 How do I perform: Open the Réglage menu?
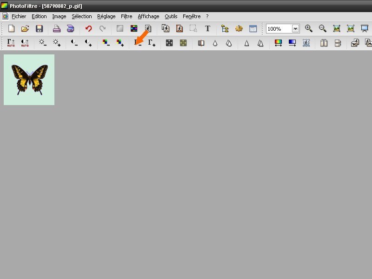pos(106,16)
